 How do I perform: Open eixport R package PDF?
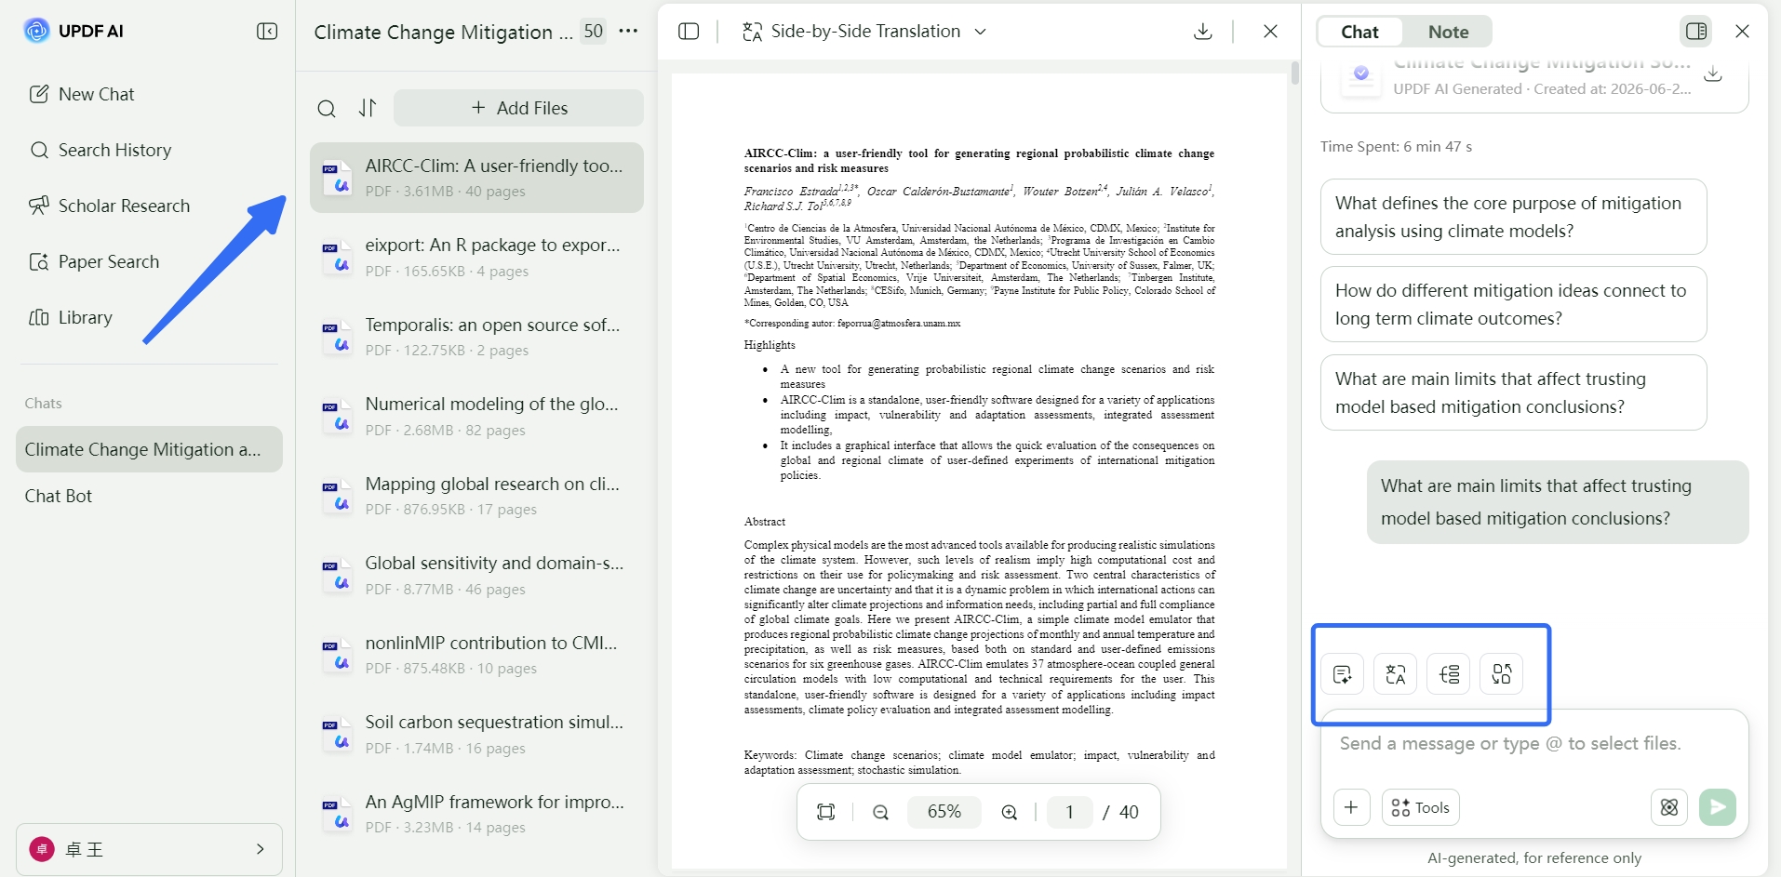476,258
